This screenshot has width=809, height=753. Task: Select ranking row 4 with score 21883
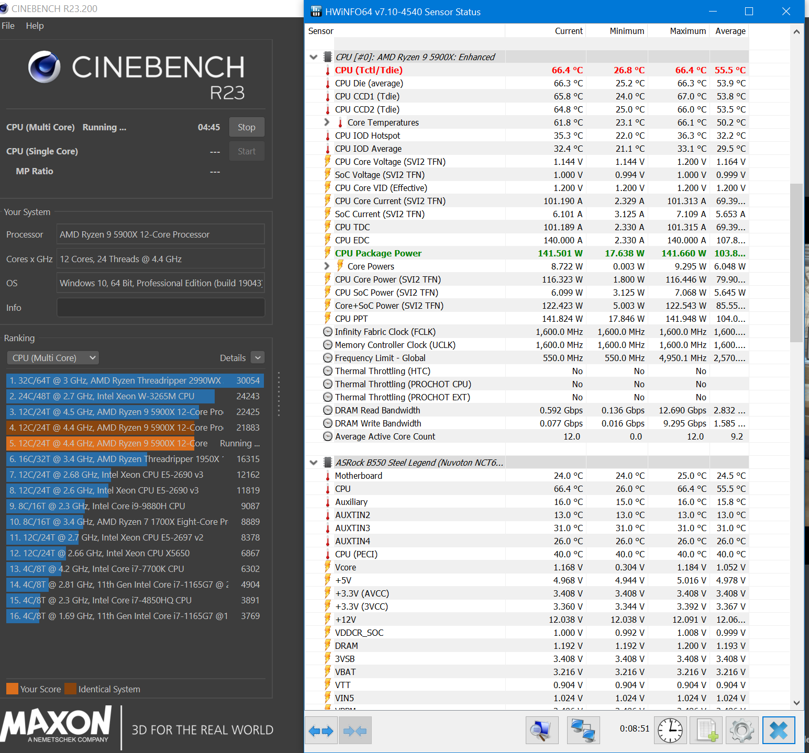pos(135,428)
